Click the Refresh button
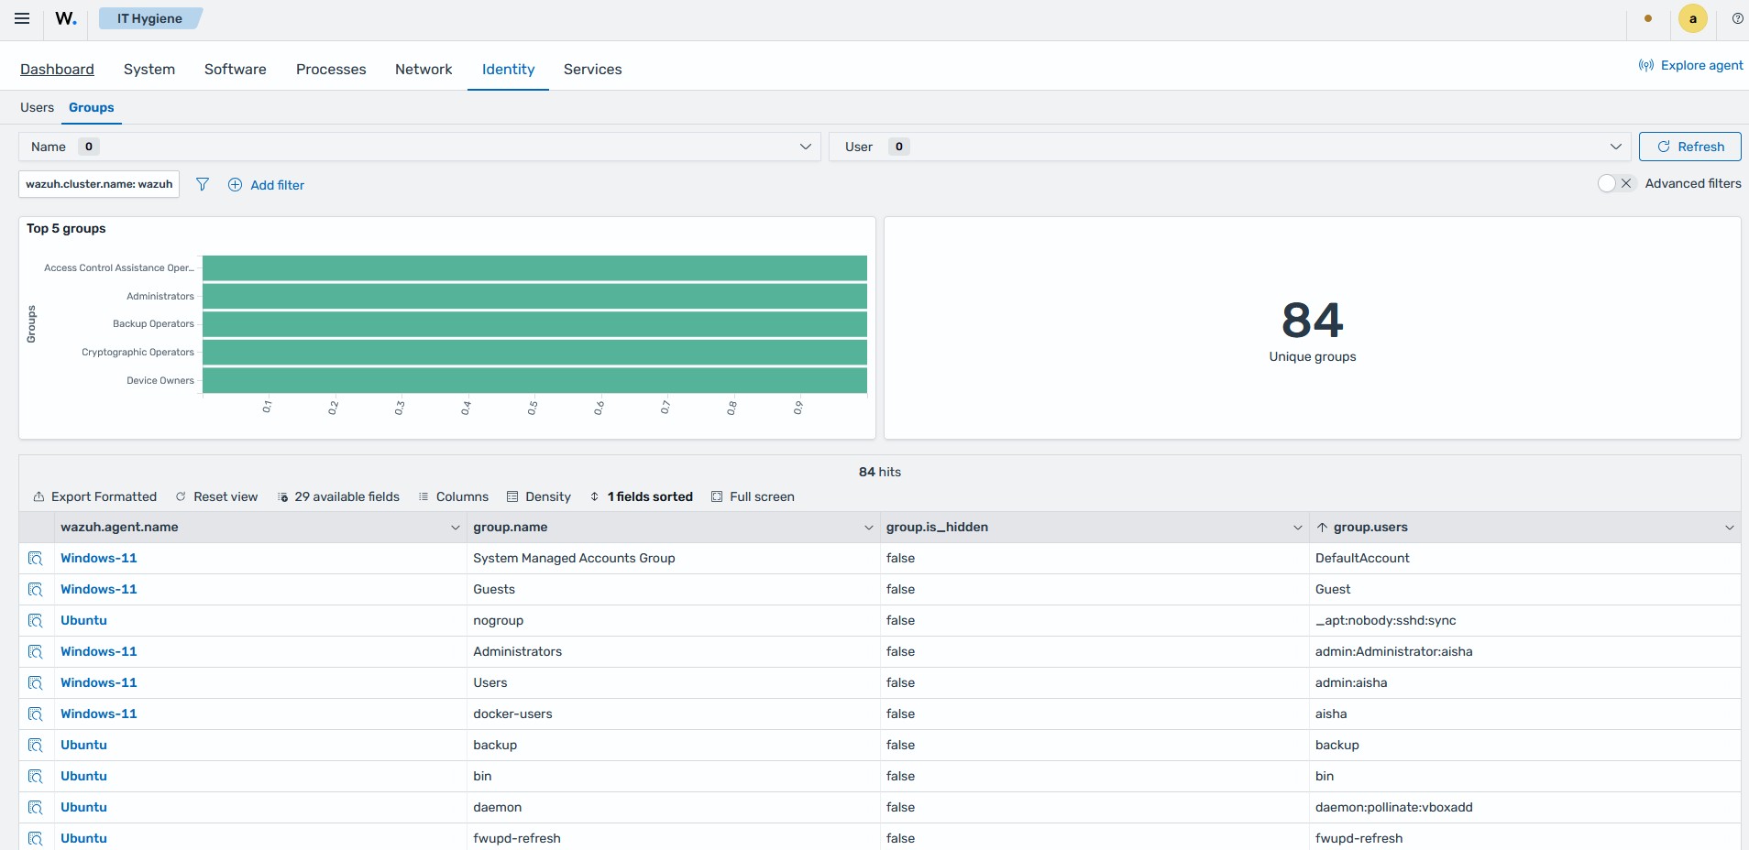 click(x=1689, y=147)
